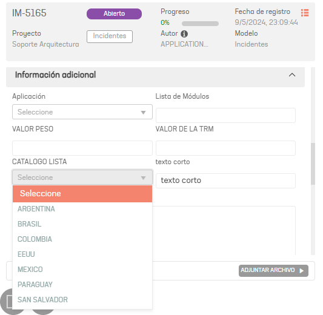Click the texto corto input field
This screenshot has width=323, height=315.
(x=225, y=181)
